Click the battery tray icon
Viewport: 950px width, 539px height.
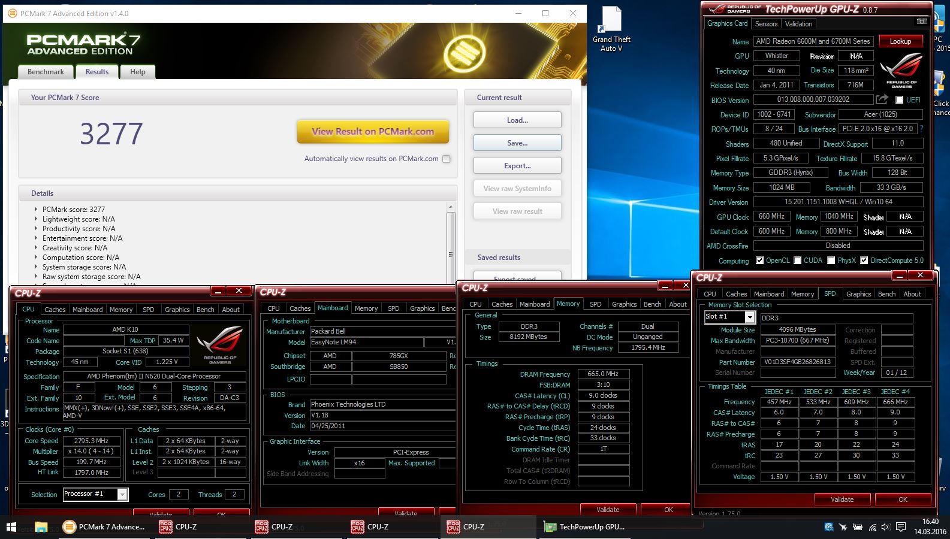(858, 527)
